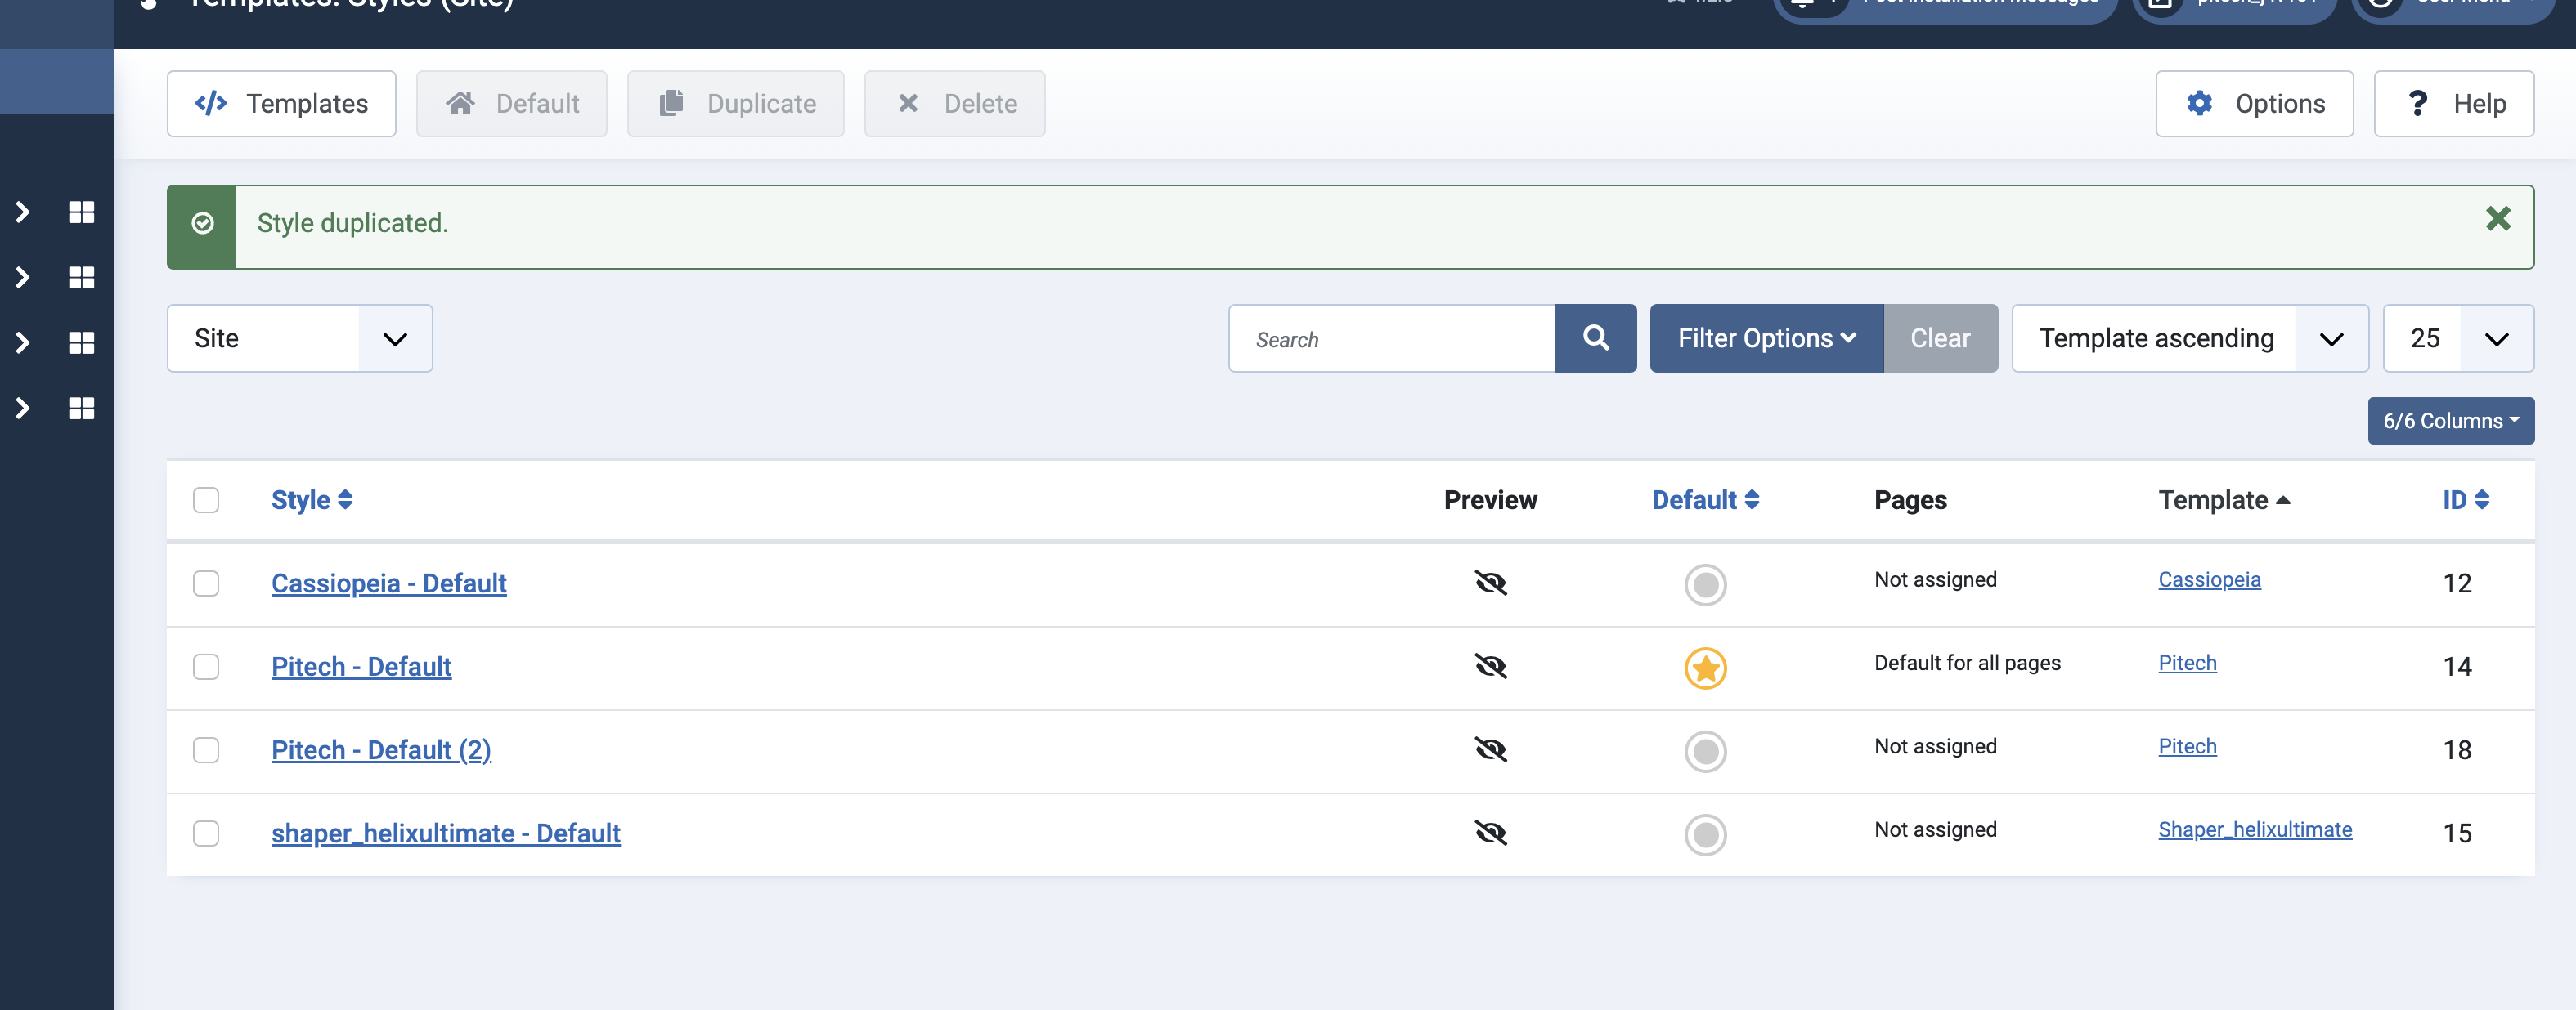
Task: Expand Filter Options
Action: 1765,337
